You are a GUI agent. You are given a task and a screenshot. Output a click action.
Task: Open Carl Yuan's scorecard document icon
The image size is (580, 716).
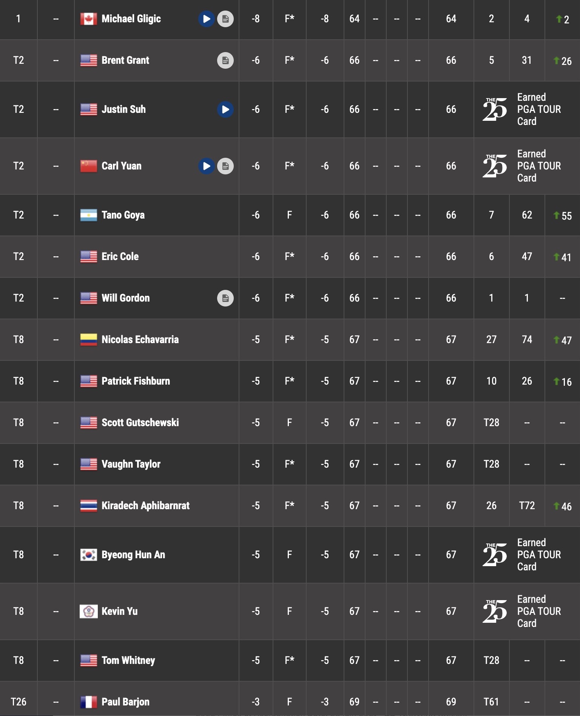pyautogui.click(x=225, y=166)
